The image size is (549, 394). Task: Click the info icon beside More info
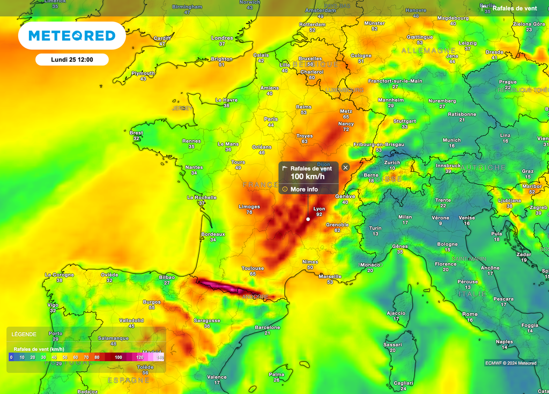(285, 189)
